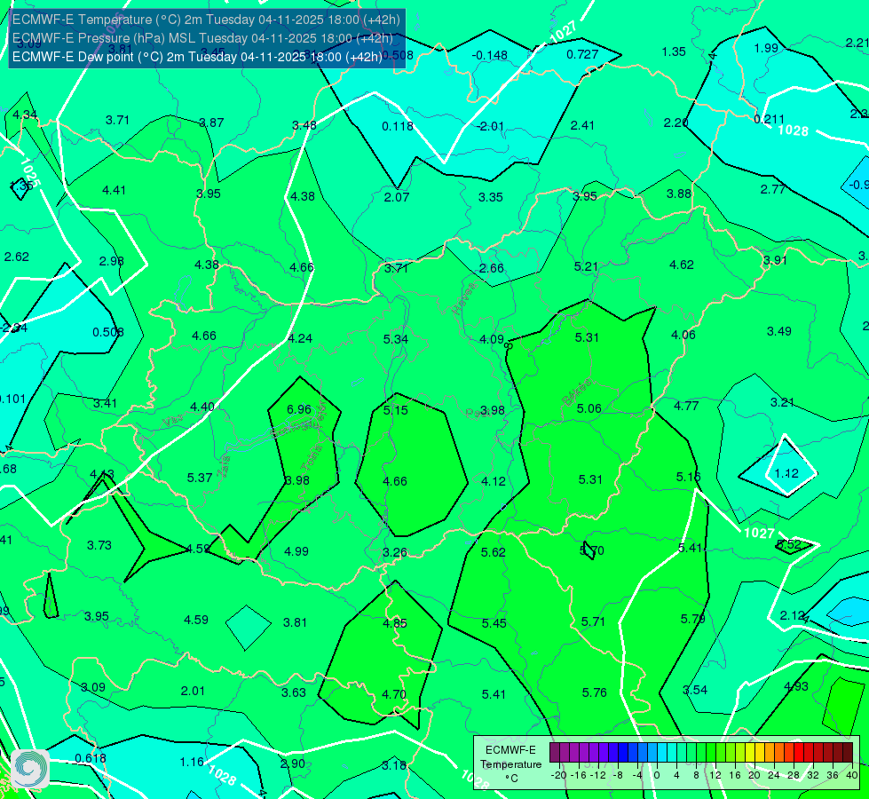Click the 0.118 temperature value
This screenshot has width=869, height=799.
(398, 126)
